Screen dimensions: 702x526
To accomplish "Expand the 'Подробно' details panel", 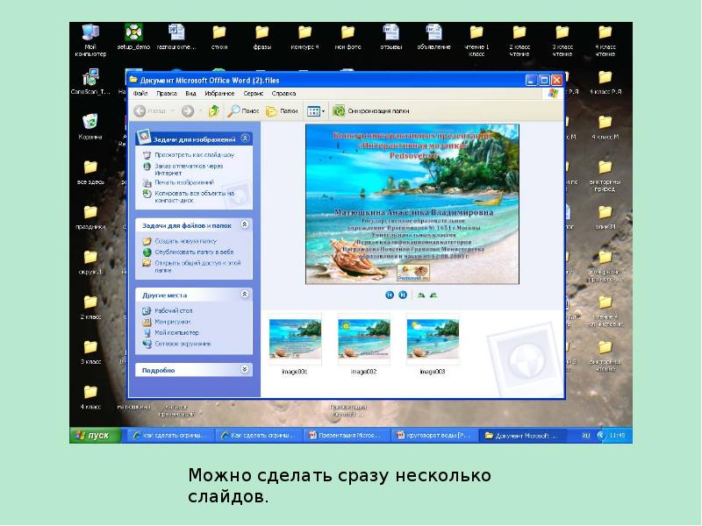I will tap(247, 370).
